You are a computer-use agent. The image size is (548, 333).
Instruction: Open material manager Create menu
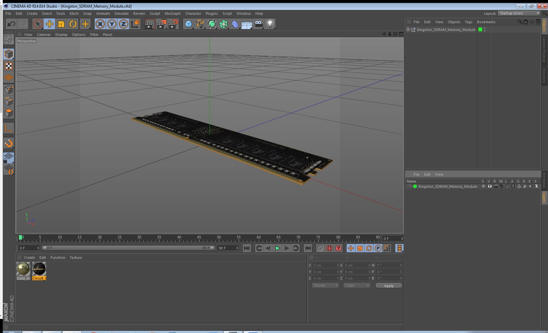(30, 257)
